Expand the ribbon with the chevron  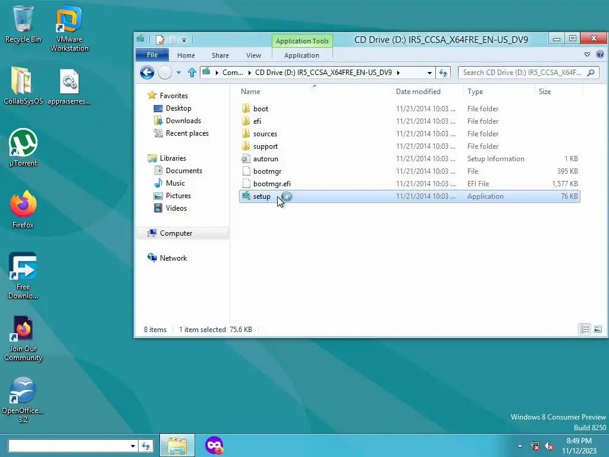(x=587, y=54)
